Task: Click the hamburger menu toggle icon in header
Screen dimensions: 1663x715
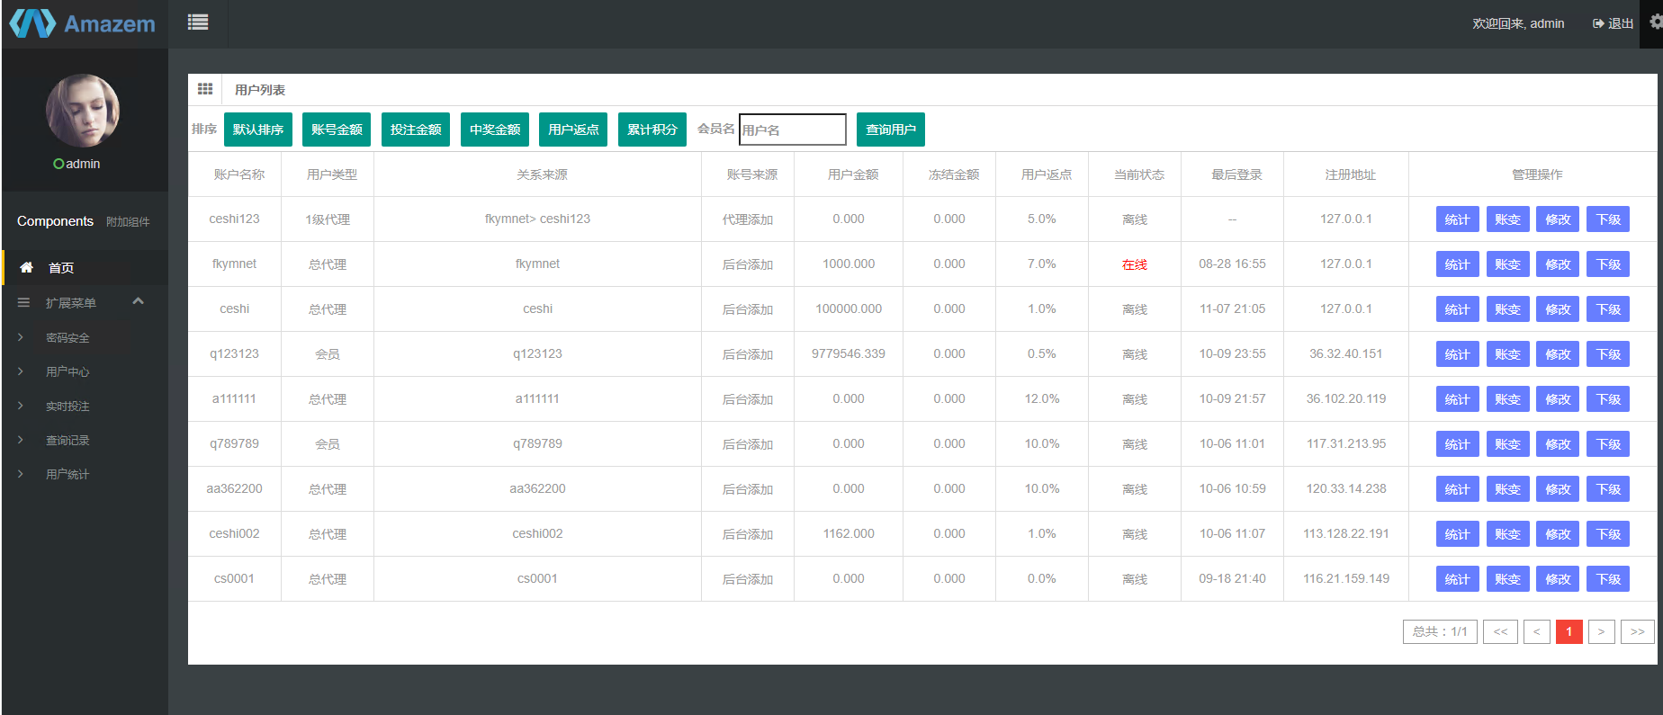Action: [198, 22]
